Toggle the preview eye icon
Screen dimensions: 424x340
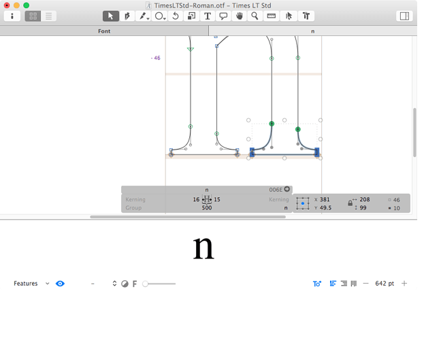(60, 284)
